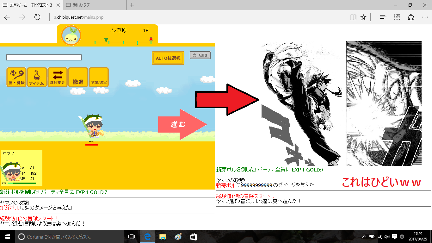
Task: Go forward with the browser forward arrow
Action: pos(22,17)
